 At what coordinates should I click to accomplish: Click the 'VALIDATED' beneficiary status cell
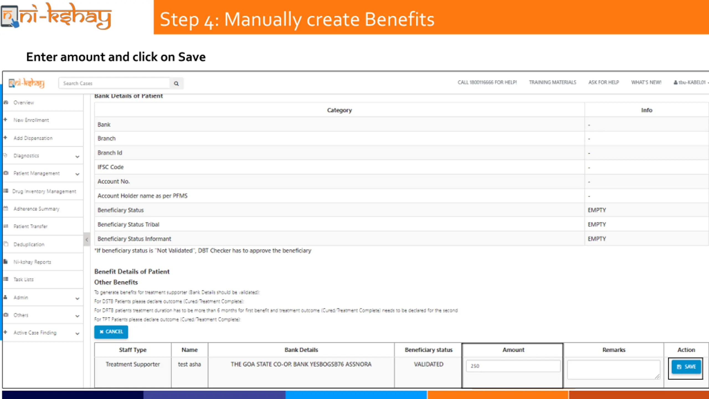(x=428, y=364)
